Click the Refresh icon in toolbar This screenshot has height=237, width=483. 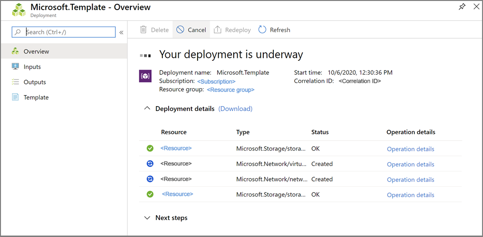pos(262,30)
